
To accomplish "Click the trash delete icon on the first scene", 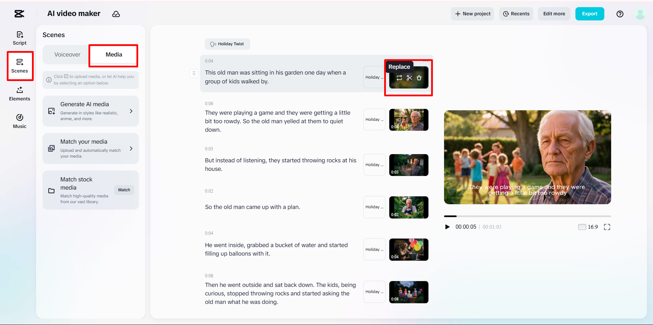I will click(x=419, y=78).
